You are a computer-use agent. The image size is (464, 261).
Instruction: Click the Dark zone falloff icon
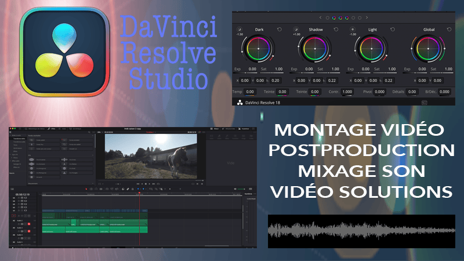coord(239,30)
